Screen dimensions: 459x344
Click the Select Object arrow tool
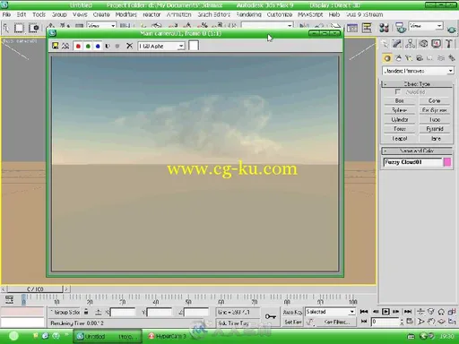pos(6,28)
